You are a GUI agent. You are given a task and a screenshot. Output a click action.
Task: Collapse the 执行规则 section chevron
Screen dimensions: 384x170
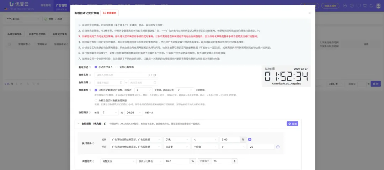[x=78, y=124]
